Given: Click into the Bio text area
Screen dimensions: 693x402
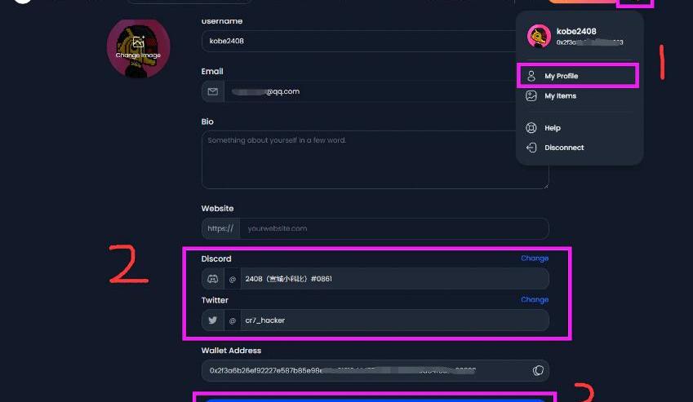Looking at the screenshot, I should [375, 160].
